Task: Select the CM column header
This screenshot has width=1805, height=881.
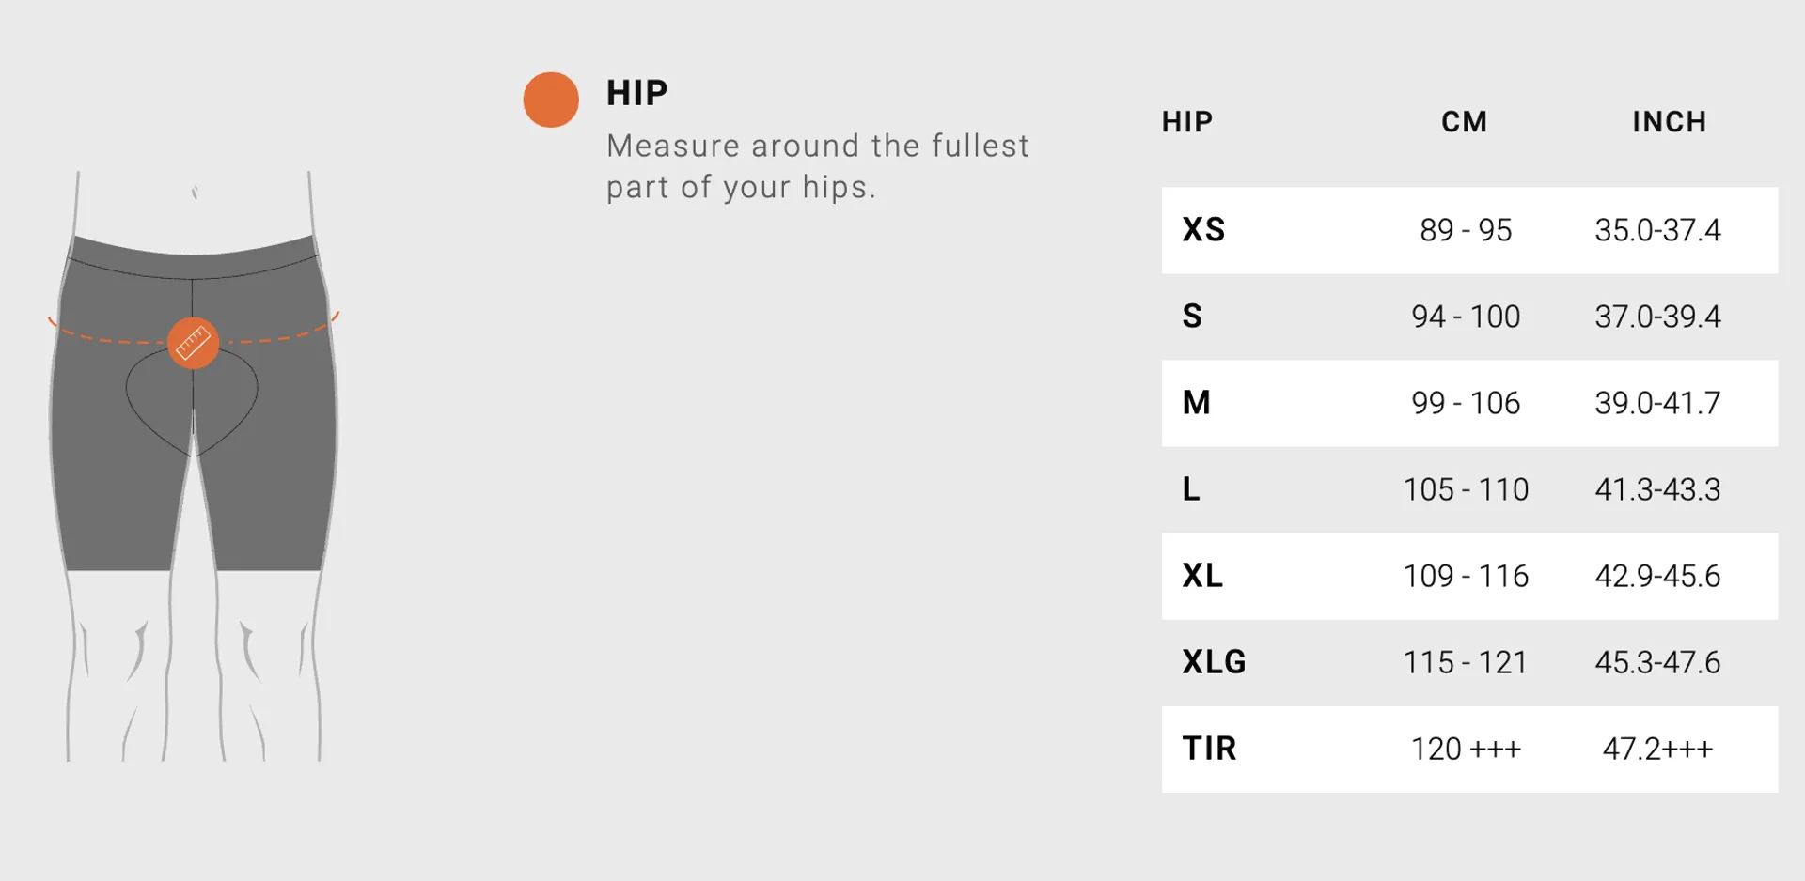Action: tap(1464, 122)
